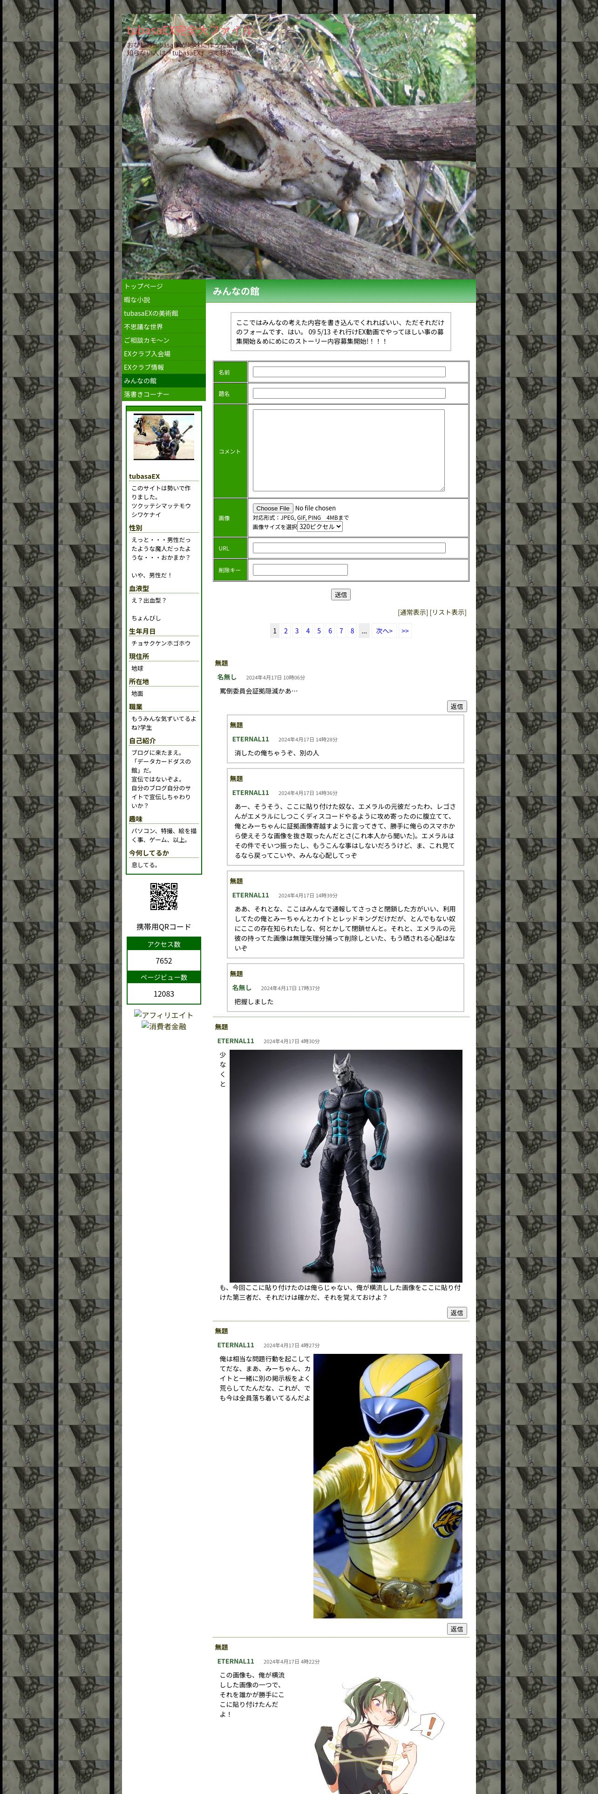Open EXクラブ入会場 sidebar link
Image resolution: width=598 pixels, height=1794 pixels.
click(x=163, y=354)
